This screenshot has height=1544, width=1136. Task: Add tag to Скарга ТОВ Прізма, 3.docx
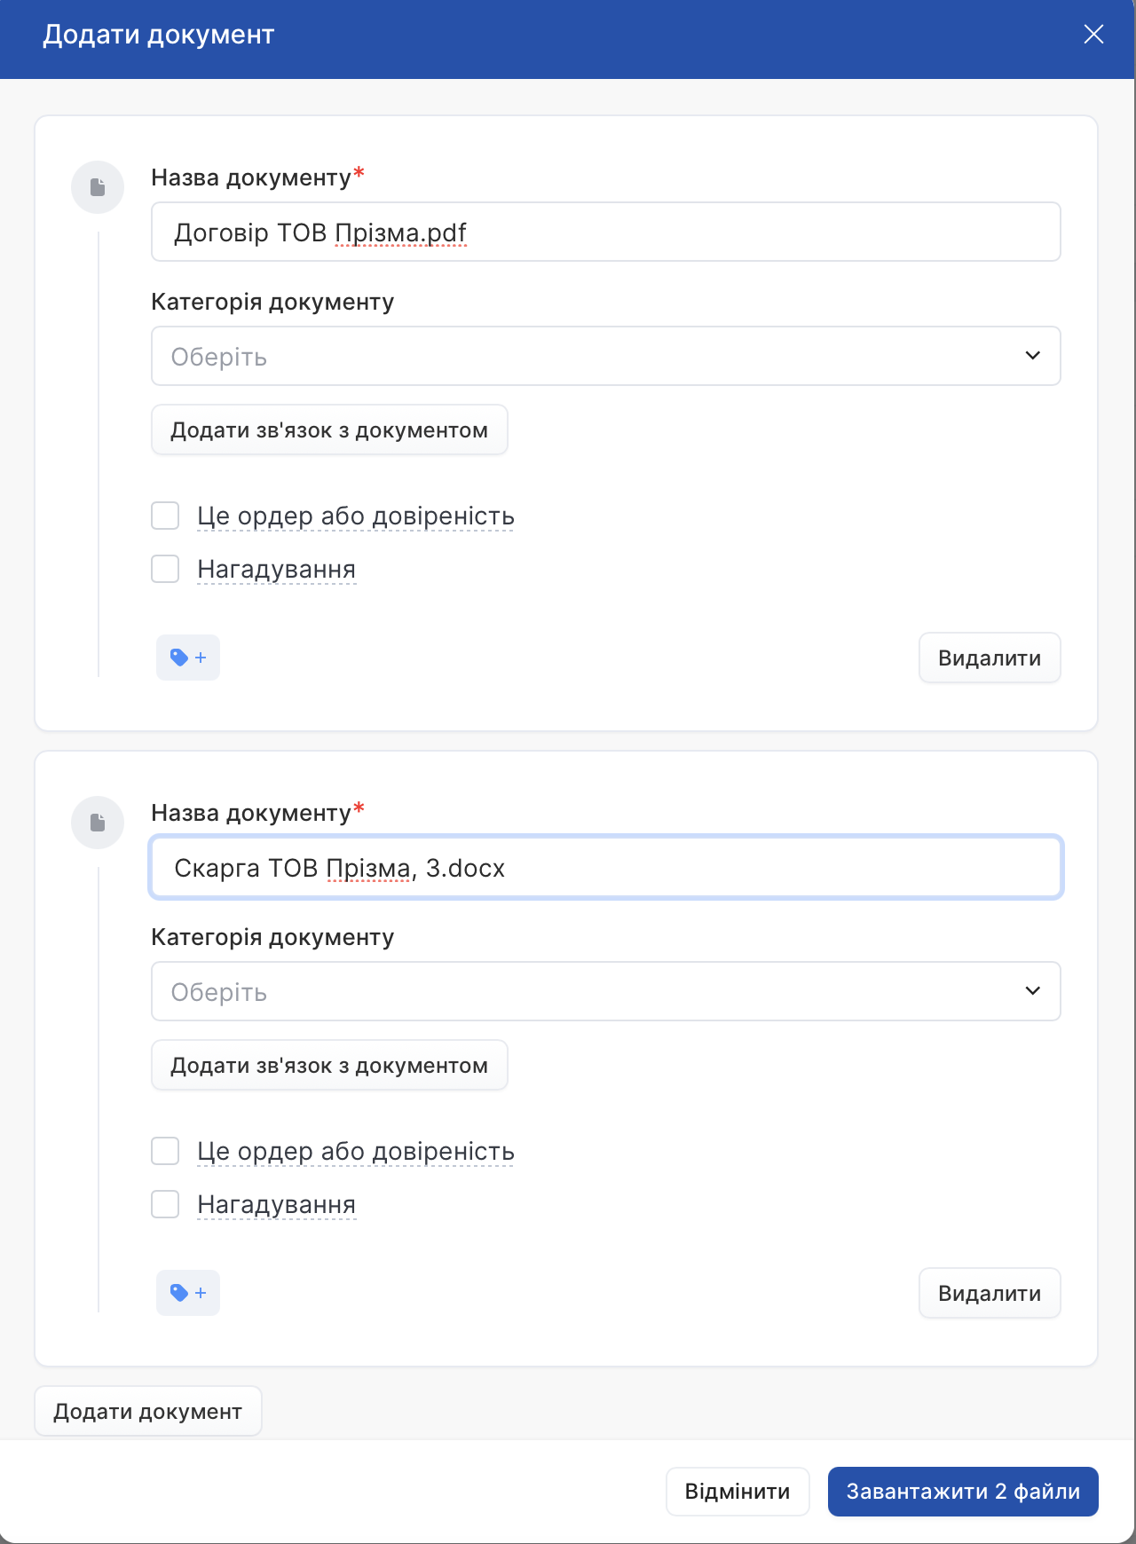click(x=188, y=1293)
